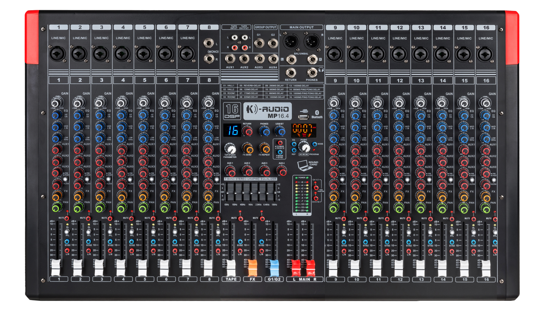Toggle G1/G2 routing on channel 3
This screenshot has width=542, height=311.
110,242
